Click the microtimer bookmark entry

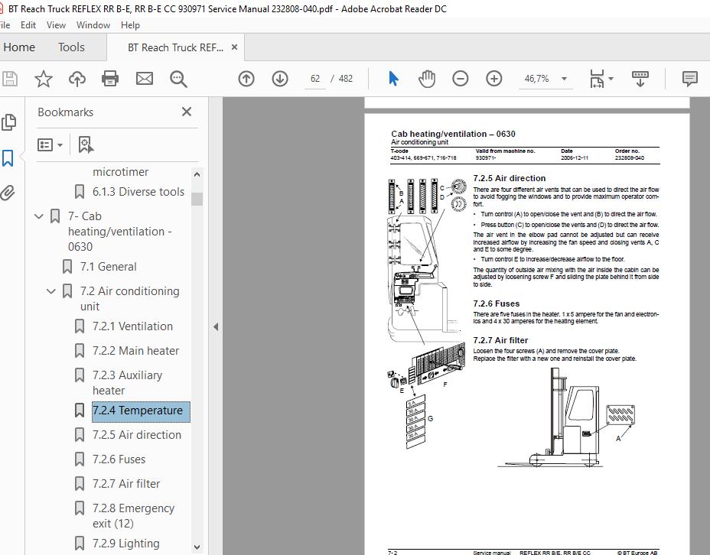120,172
